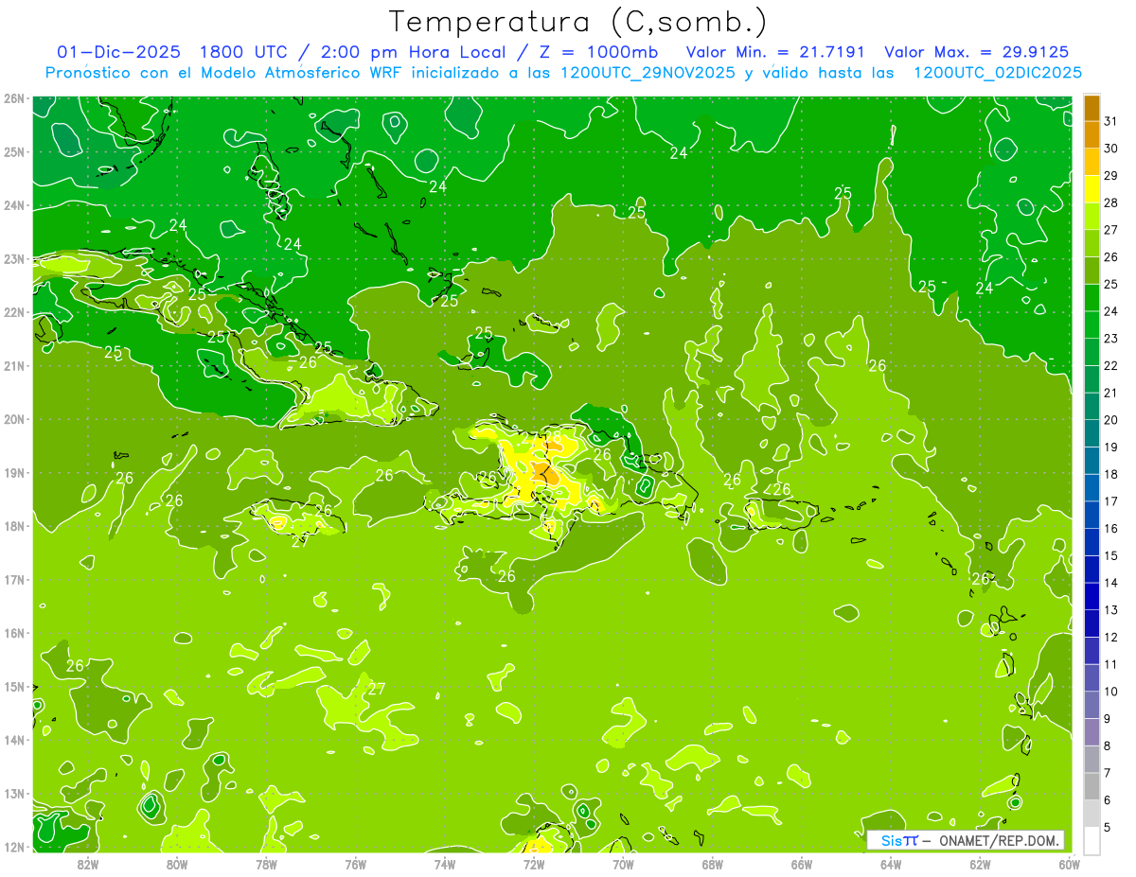Click latitude axis label "13N"
Image resolution: width=1136 pixels, height=877 pixels.
[14, 794]
